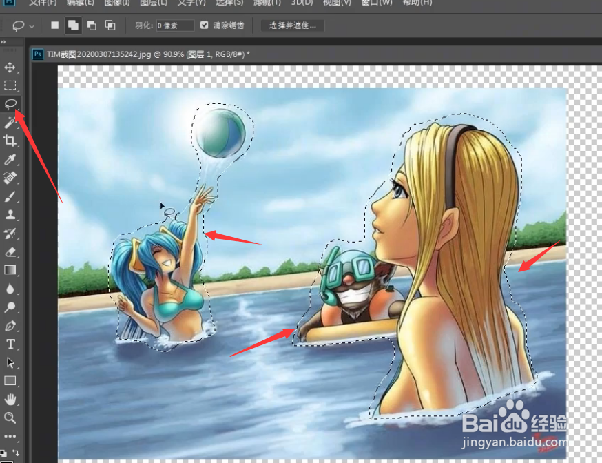This screenshot has height=463, width=602.
Task: Swap foreground and background colors
Action: [16, 453]
